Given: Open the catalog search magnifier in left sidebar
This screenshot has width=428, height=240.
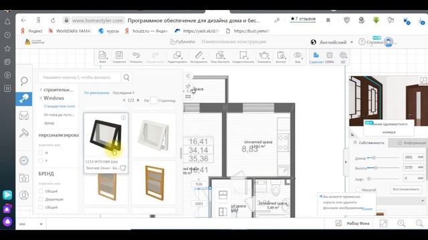Looking at the screenshot, I should (x=24, y=81).
